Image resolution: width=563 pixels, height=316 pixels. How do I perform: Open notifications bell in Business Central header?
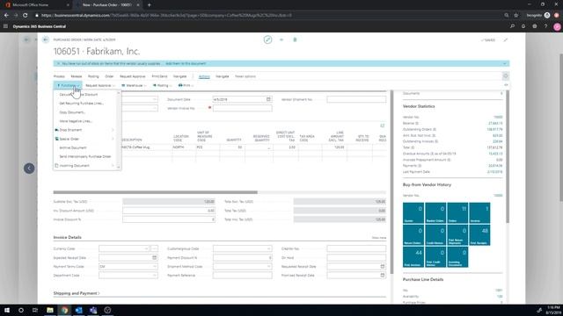point(523,26)
